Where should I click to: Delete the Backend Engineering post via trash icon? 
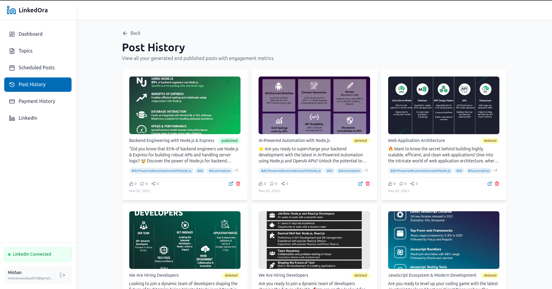(x=238, y=184)
